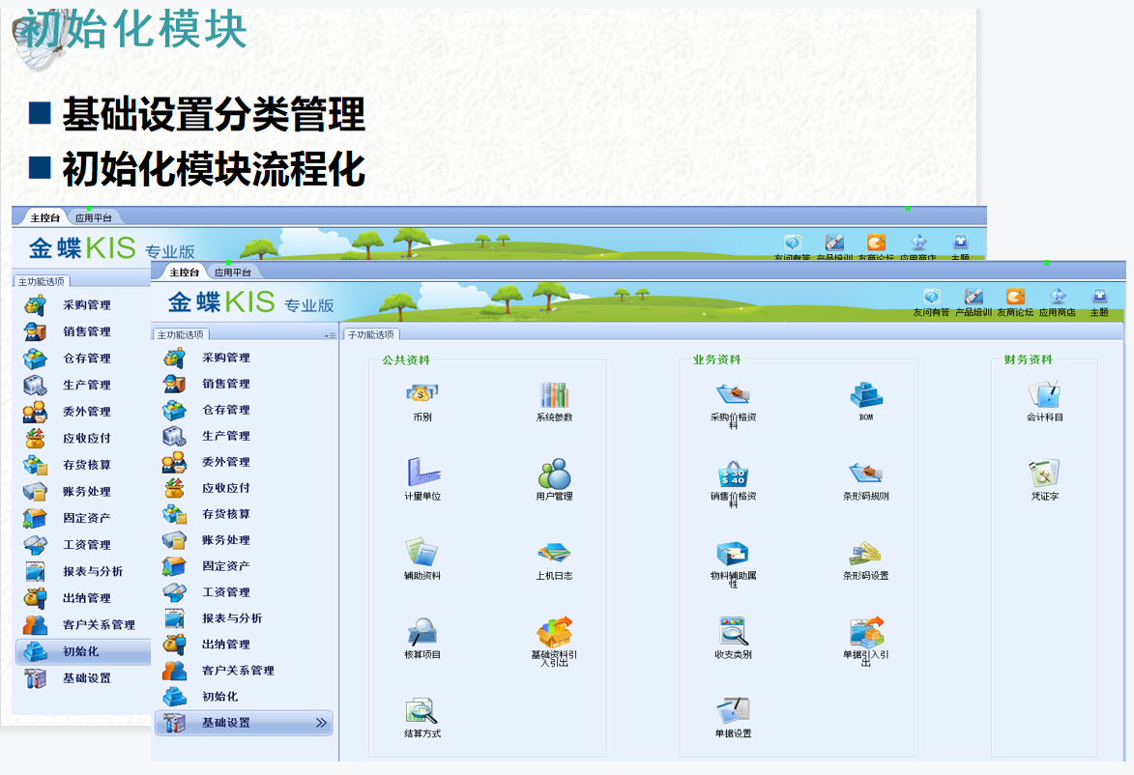
Task: Open the BOM icon under 业务资料
Action: coord(866,399)
